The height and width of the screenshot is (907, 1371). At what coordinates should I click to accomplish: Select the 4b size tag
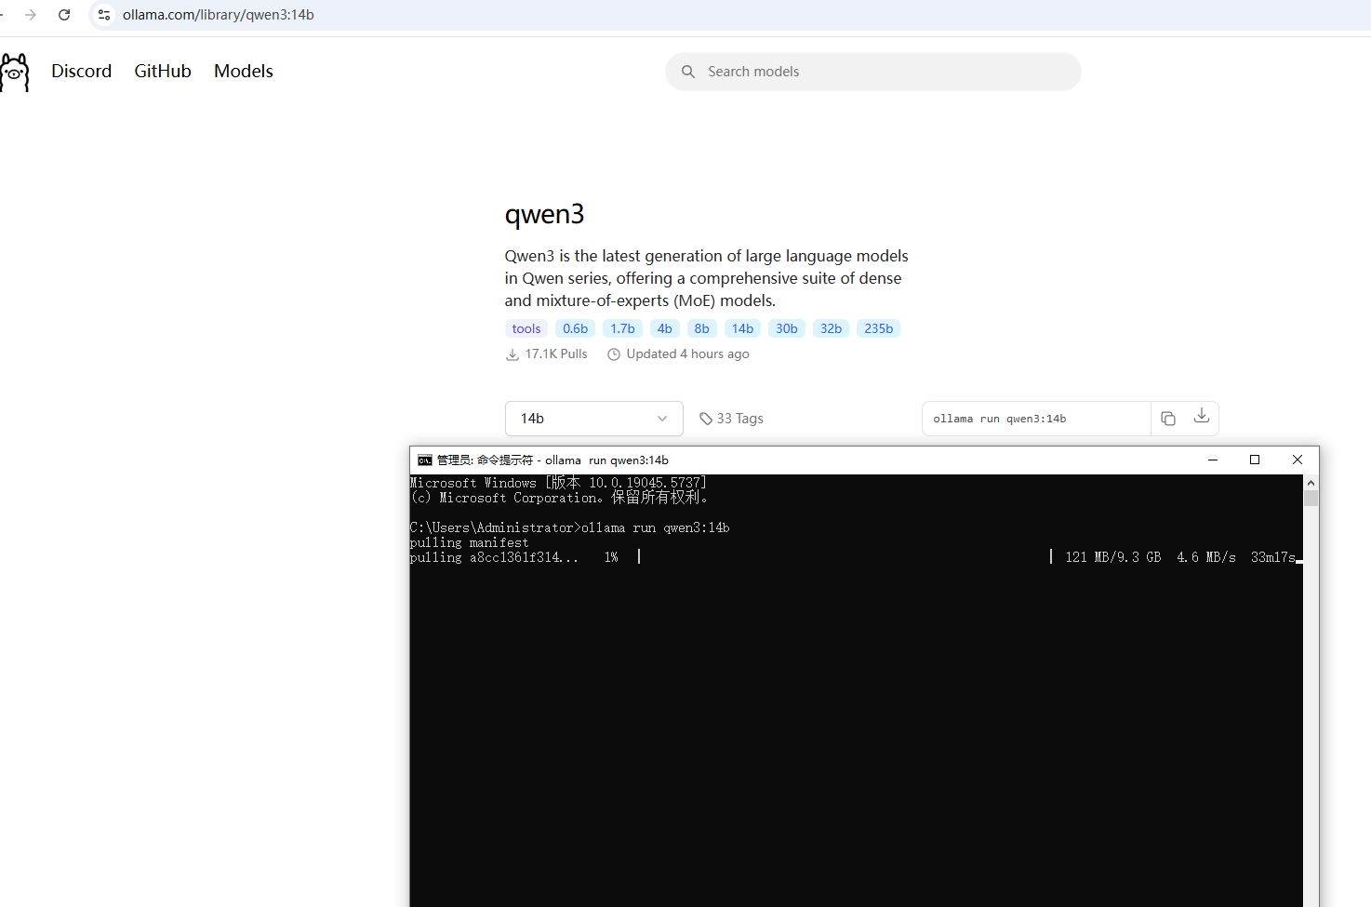pos(665,328)
